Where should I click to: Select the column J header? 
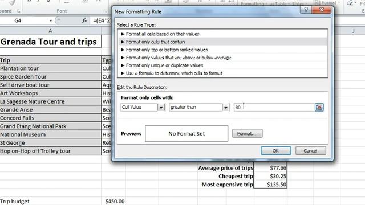pos(354,31)
